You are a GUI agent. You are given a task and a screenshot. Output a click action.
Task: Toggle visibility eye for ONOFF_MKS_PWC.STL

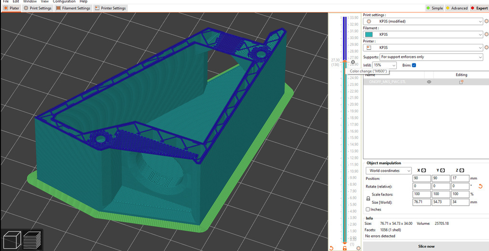[429, 82]
